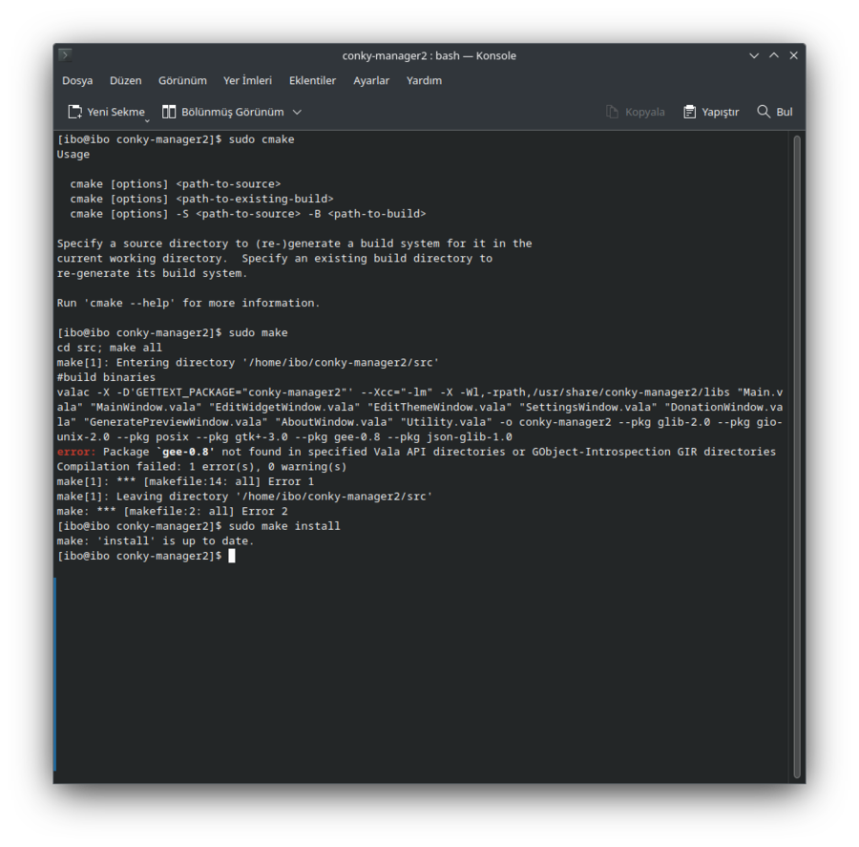Click the Yapıştır button label
859x847 pixels.
pyautogui.click(x=721, y=112)
